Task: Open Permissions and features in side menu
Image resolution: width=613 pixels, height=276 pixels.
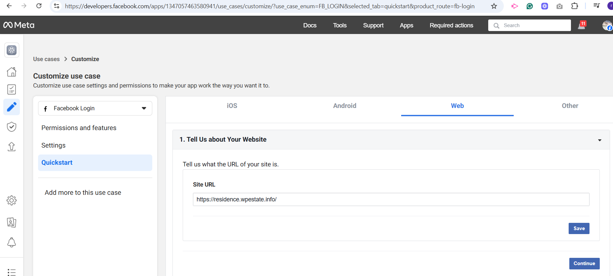Action: tap(79, 128)
